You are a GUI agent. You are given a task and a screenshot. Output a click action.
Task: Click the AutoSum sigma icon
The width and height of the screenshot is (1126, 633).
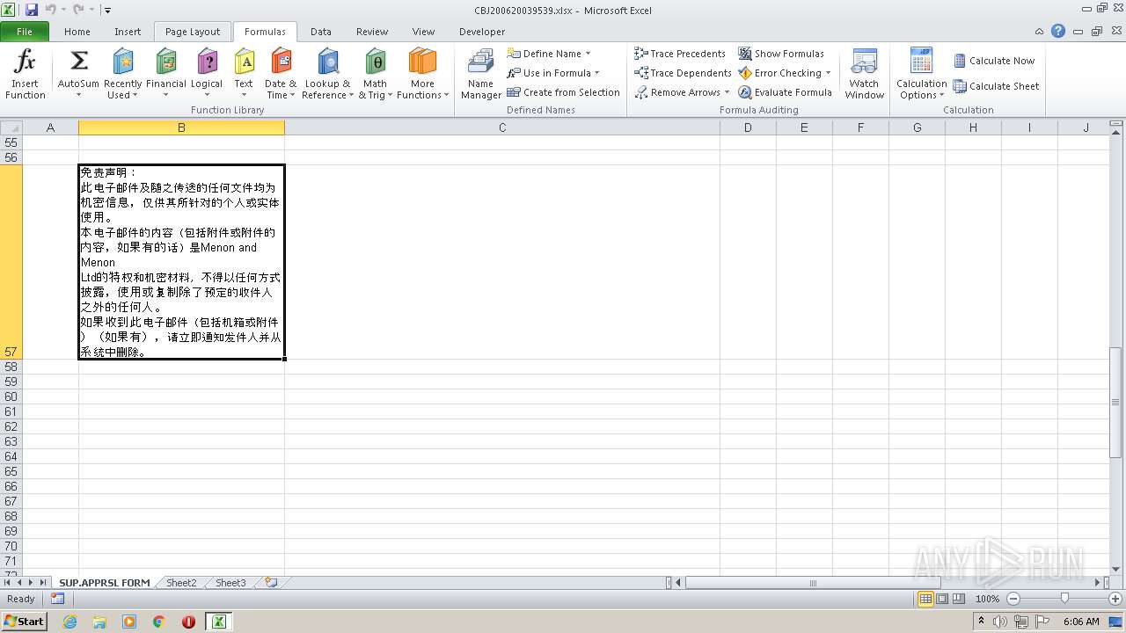(78, 62)
